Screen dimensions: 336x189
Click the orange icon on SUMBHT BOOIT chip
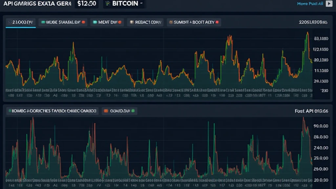click(x=171, y=22)
